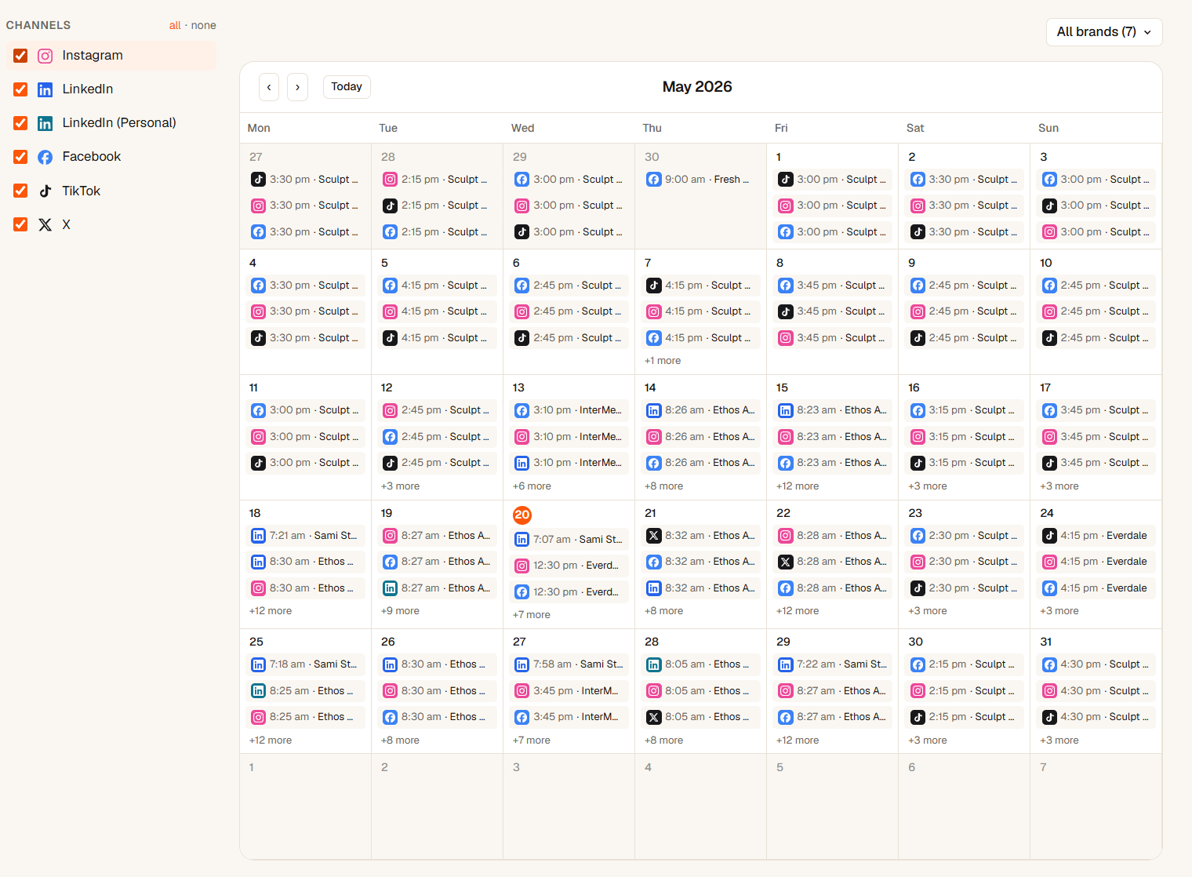Click the TikTok icon on May 24's Everdale post
This screenshot has height=877, width=1192.
[x=1049, y=536]
